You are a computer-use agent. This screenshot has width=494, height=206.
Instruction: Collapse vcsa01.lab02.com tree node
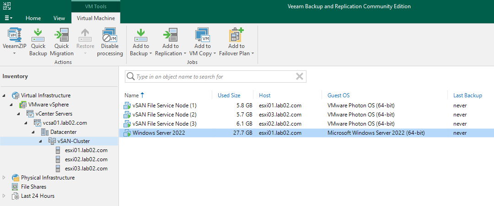[x=26, y=123]
